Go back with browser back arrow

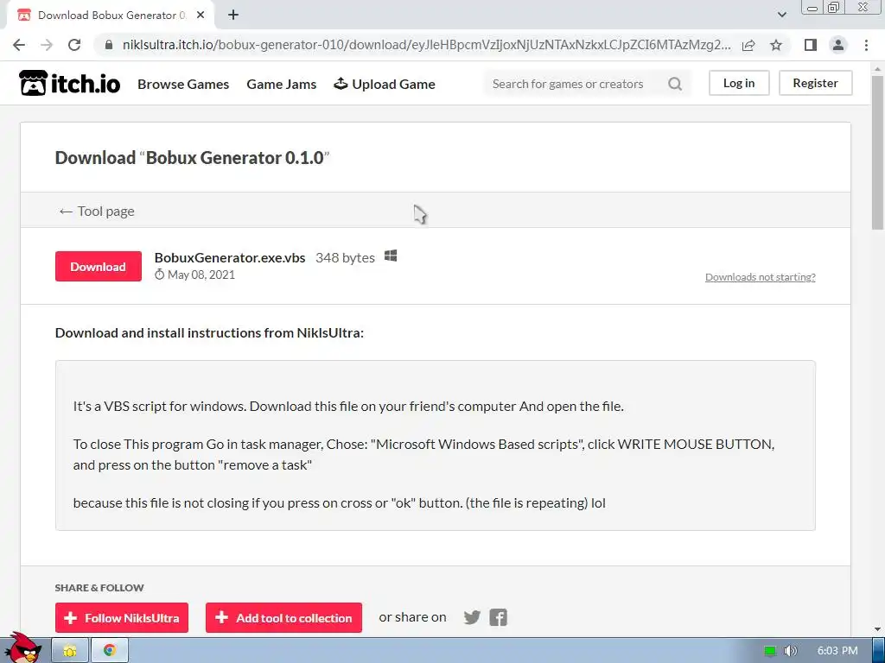[19, 45]
